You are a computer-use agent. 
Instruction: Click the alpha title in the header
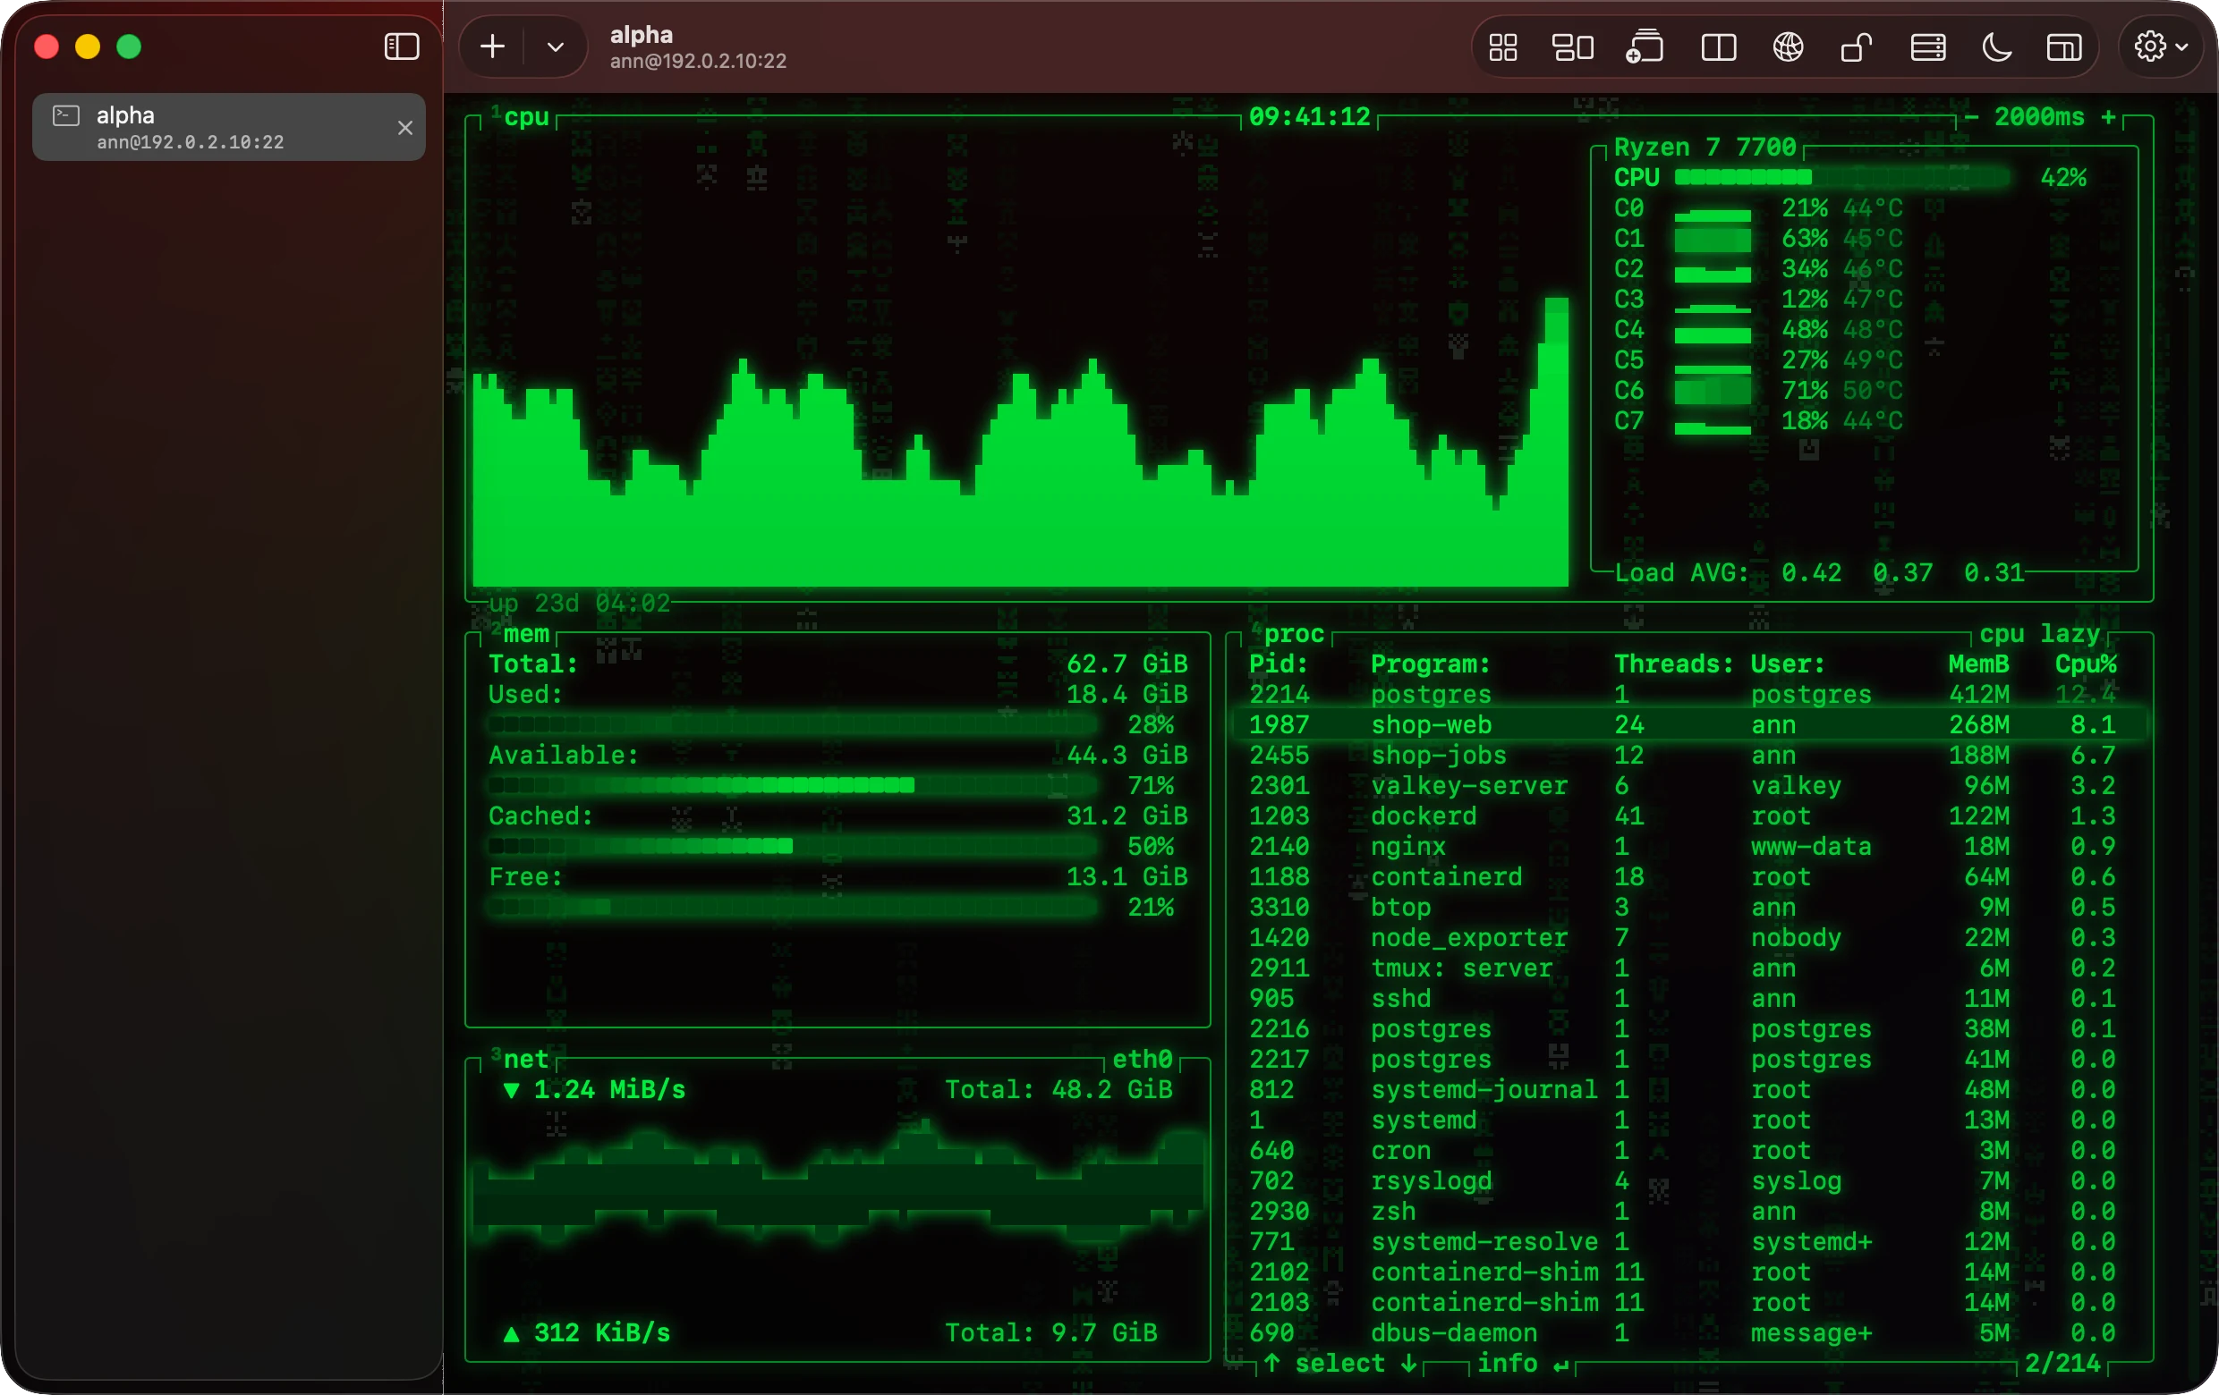click(642, 35)
